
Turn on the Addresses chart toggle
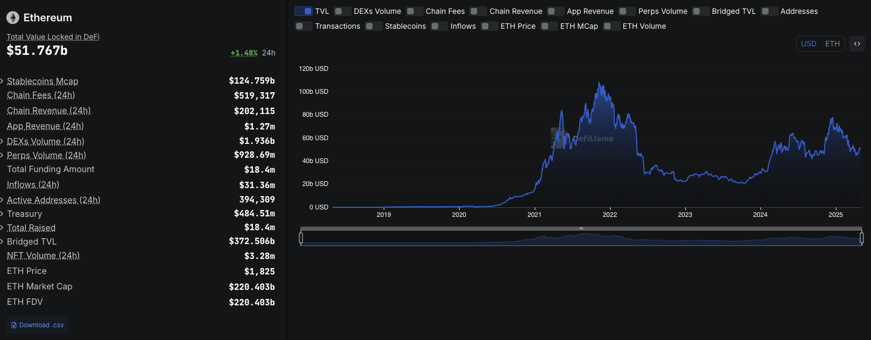(x=769, y=11)
